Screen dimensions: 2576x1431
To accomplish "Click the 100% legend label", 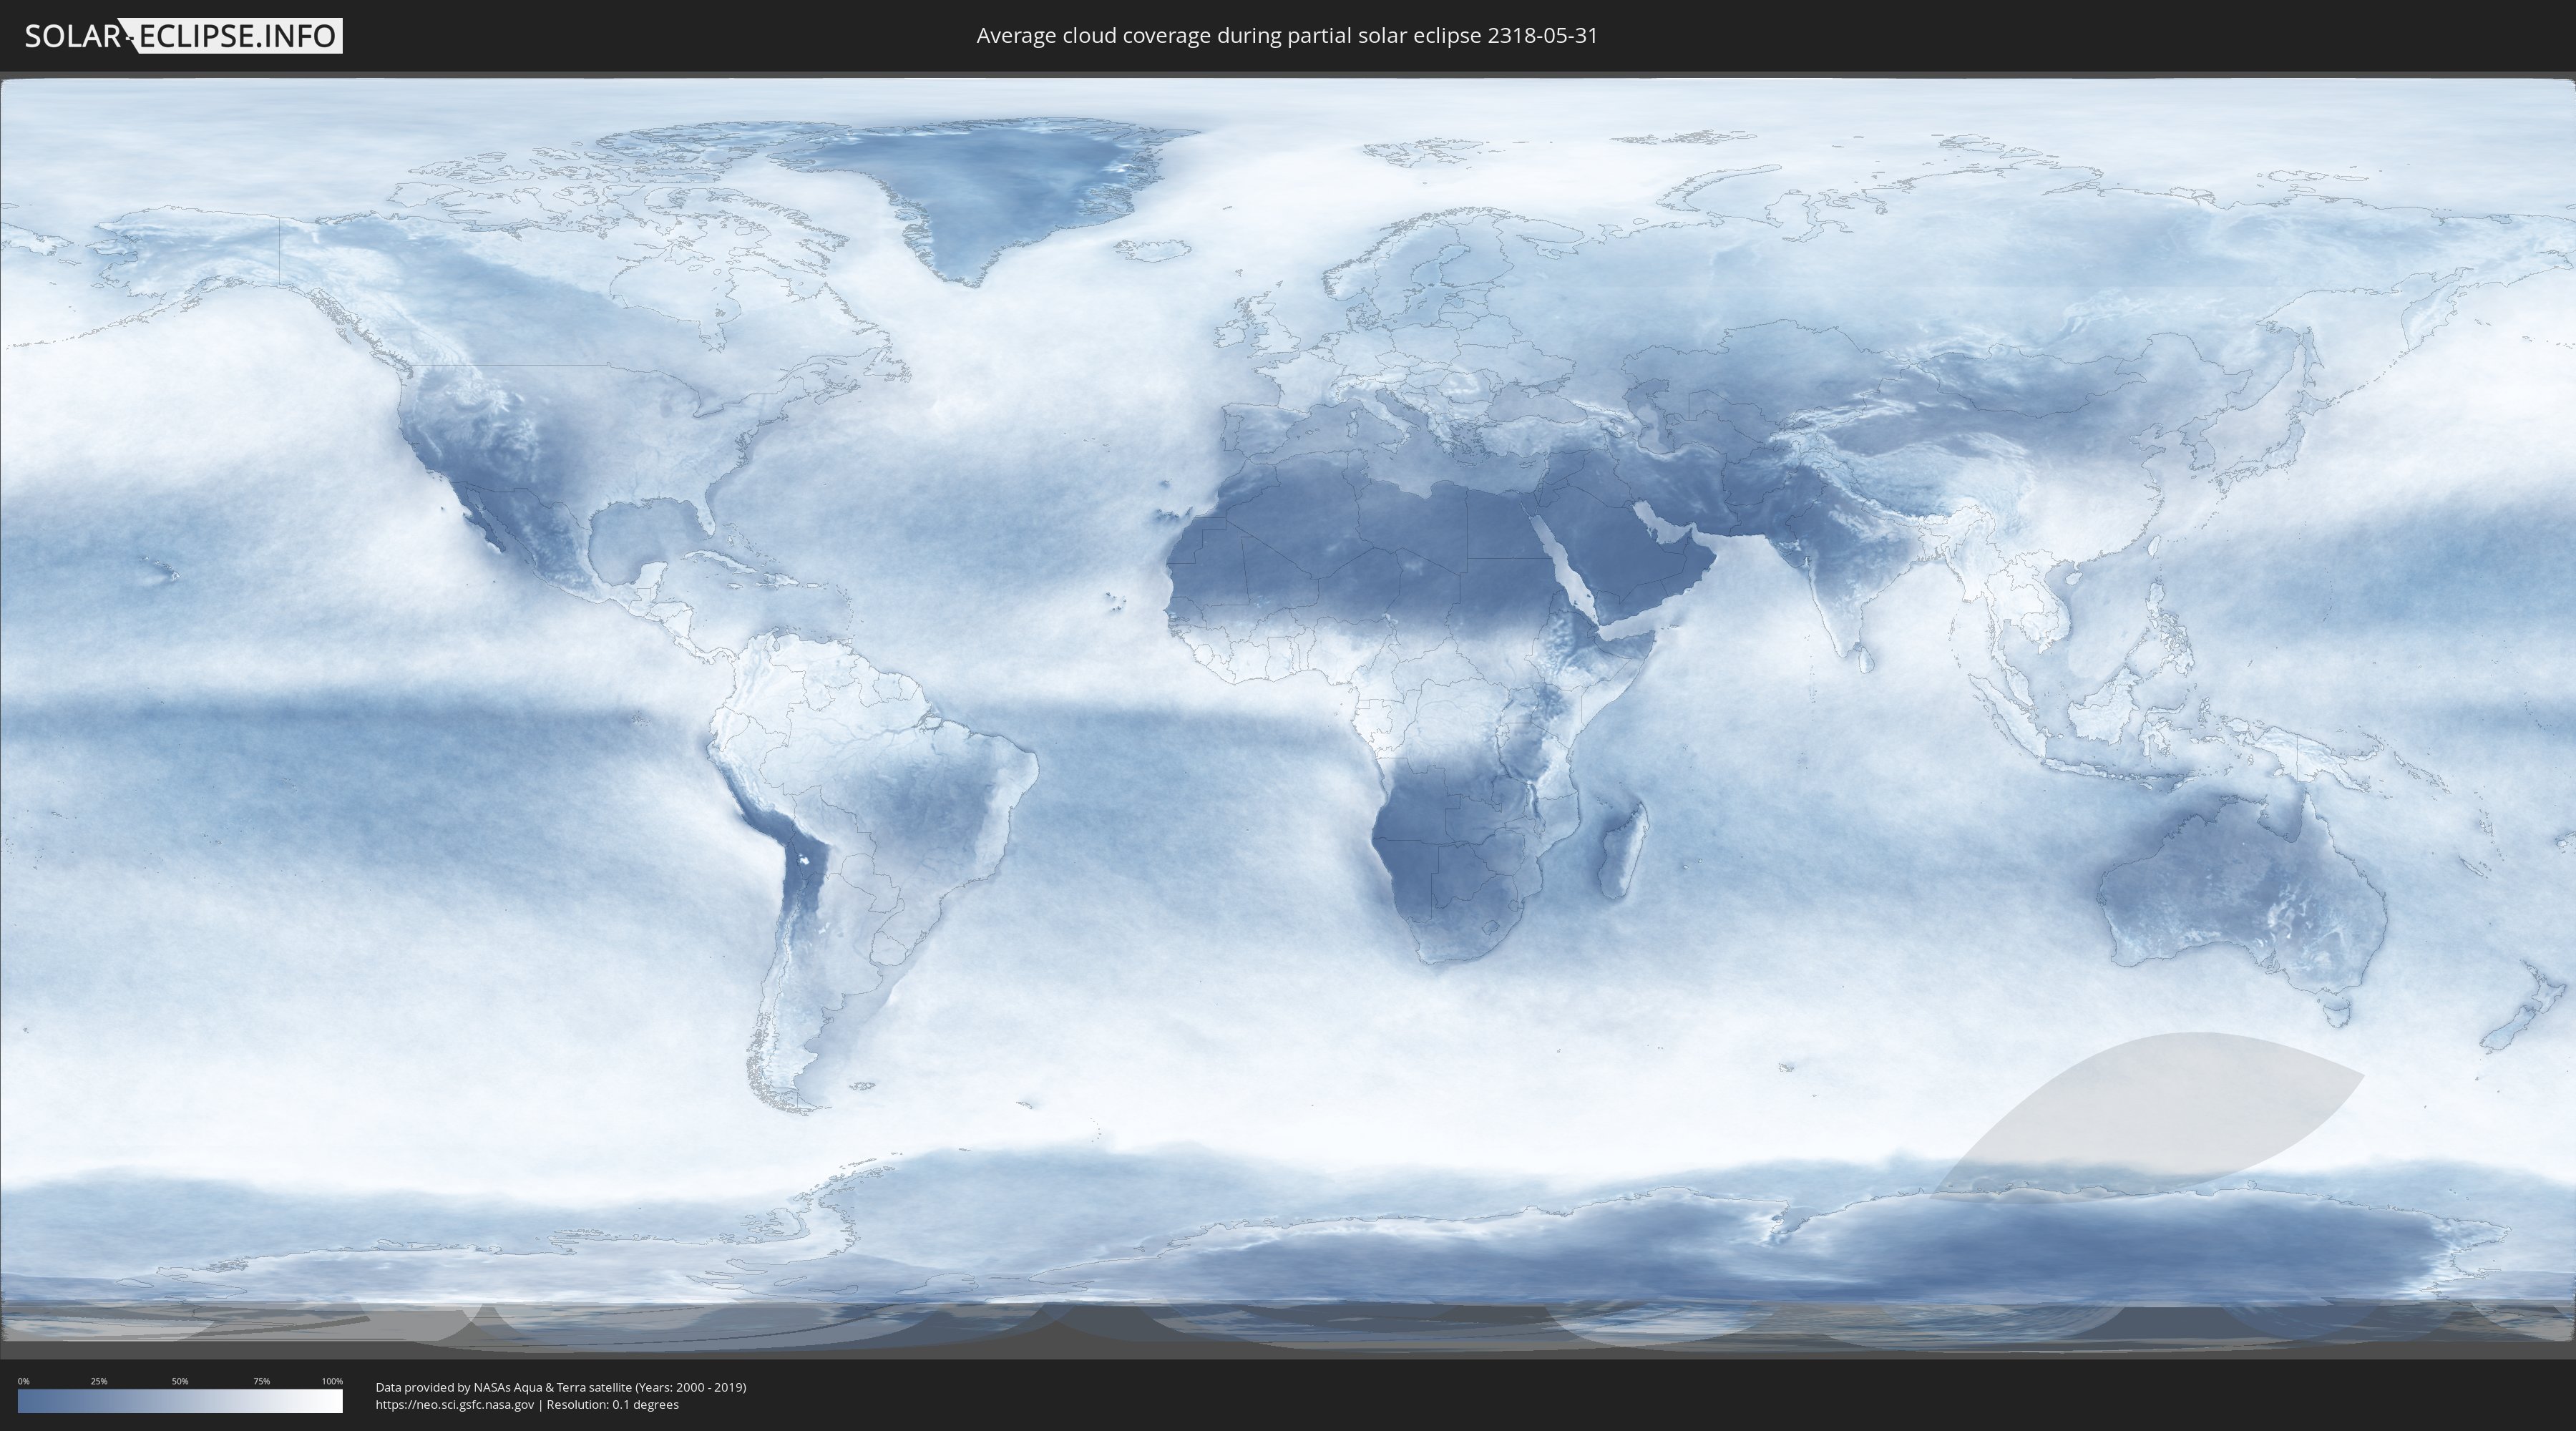I will 332,1381.
